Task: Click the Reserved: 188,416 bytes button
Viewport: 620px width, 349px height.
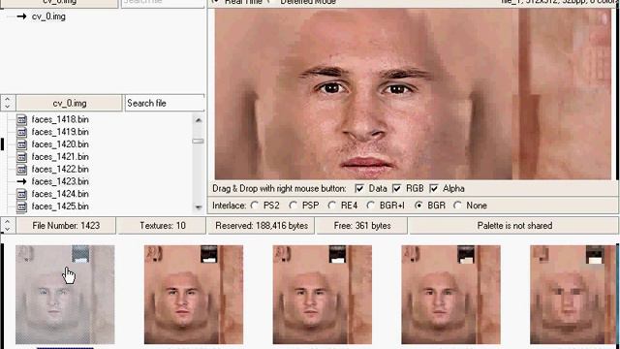Action: pos(262,226)
